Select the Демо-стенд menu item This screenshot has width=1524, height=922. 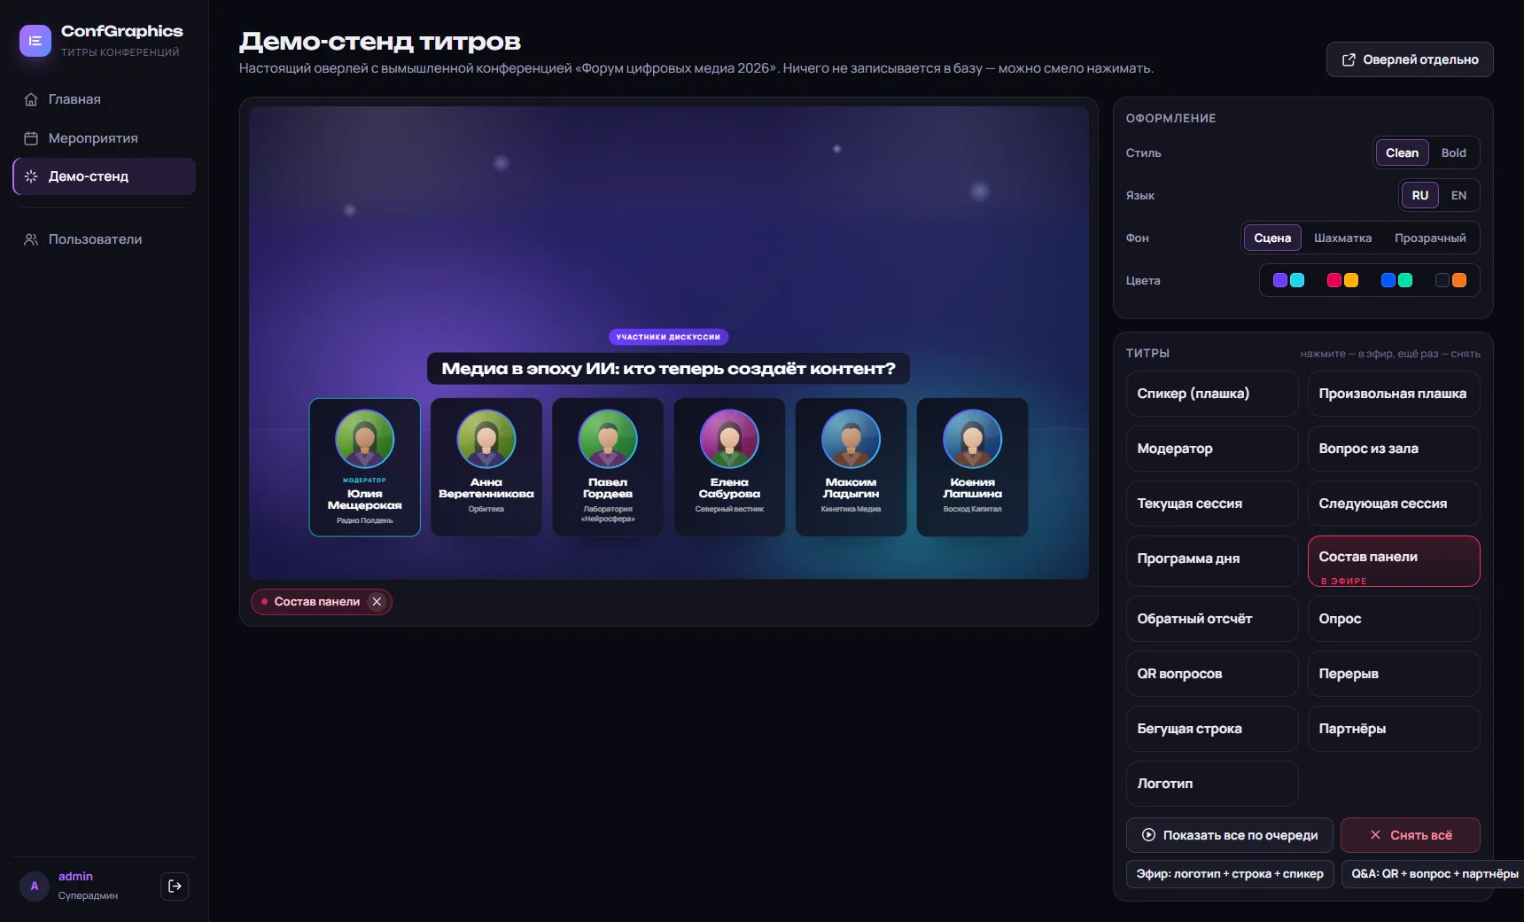point(104,176)
